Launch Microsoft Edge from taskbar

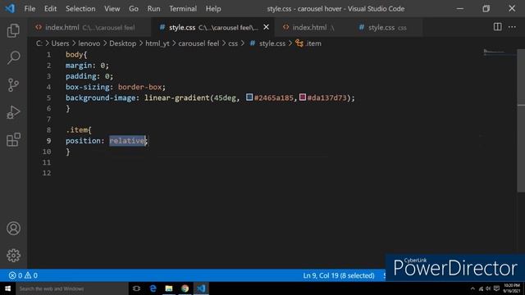[x=153, y=288]
